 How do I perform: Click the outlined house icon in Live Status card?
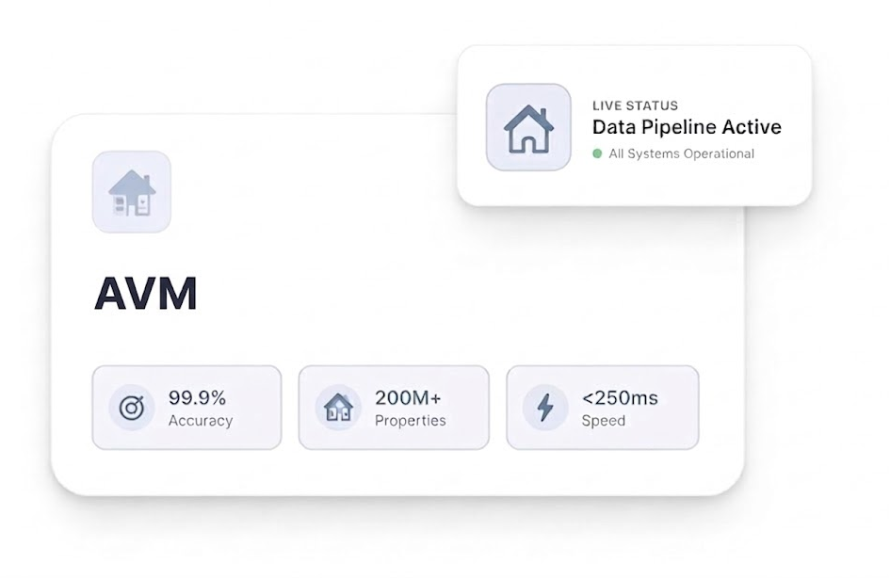click(528, 128)
